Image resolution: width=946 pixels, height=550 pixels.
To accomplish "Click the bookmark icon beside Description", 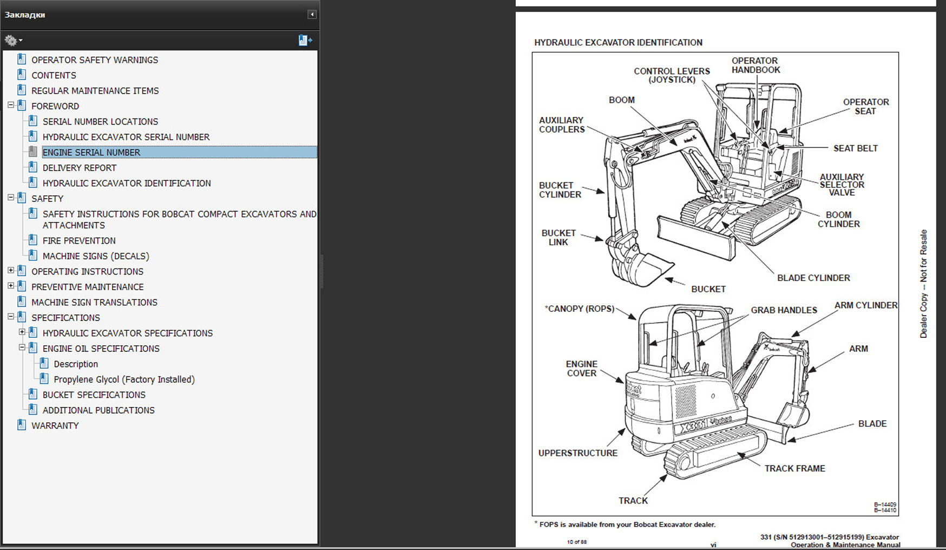I will (44, 364).
